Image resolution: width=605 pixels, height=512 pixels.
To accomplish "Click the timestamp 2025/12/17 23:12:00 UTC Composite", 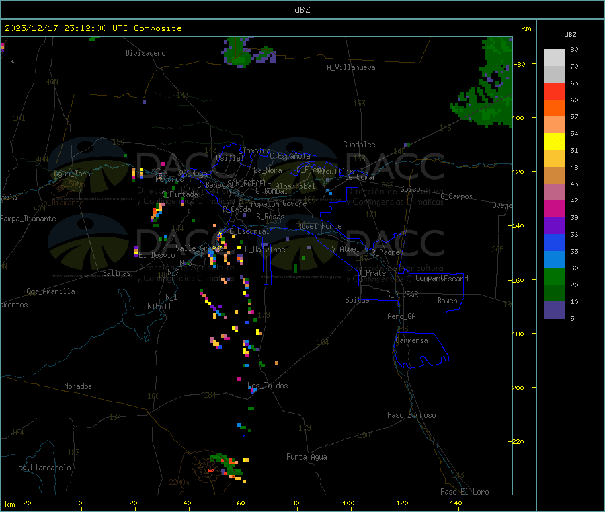I will click(93, 28).
